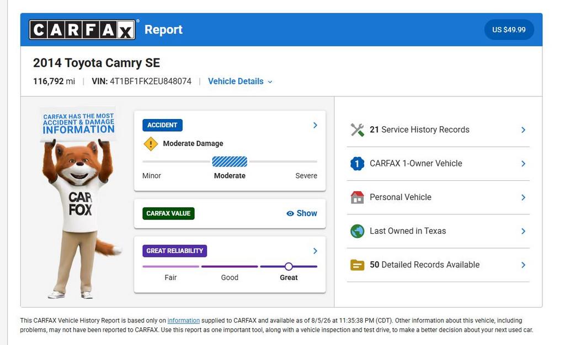The image size is (565, 345).
Task: Click the yellow folder Detailed Records icon
Action: point(357,265)
